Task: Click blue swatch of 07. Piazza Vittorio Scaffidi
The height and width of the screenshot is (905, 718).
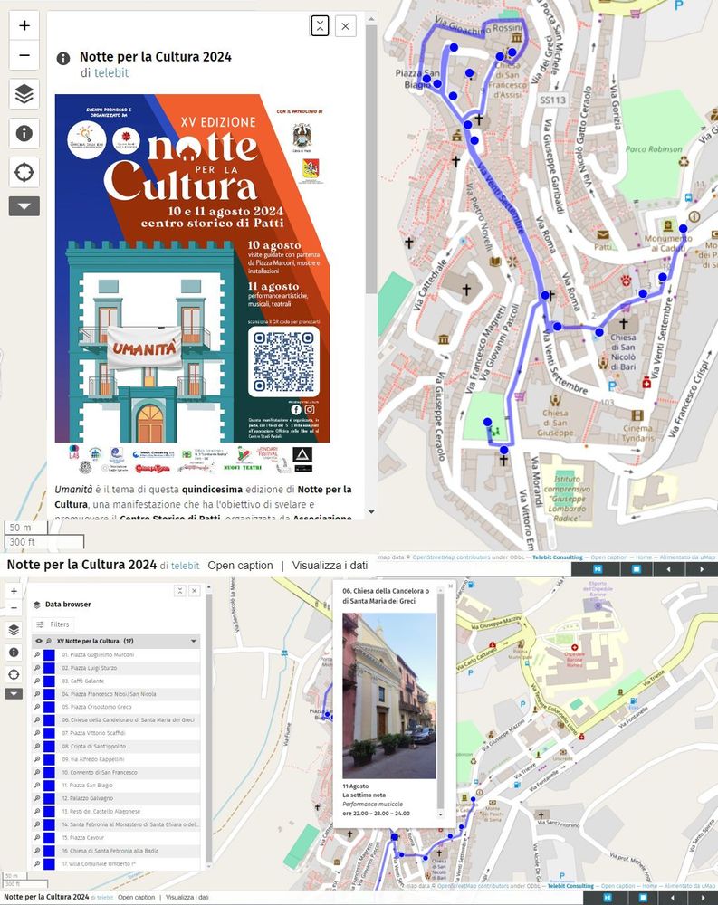Action: (x=49, y=733)
